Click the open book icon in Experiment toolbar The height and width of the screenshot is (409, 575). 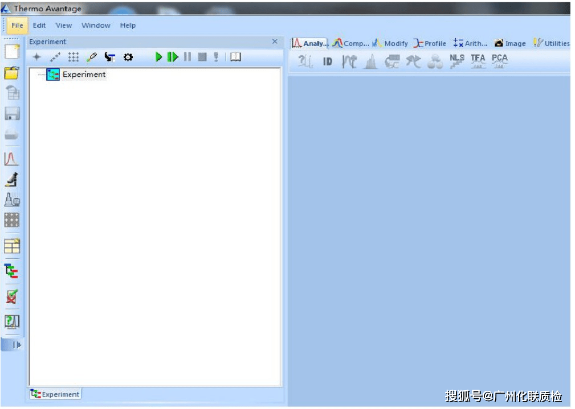click(235, 57)
